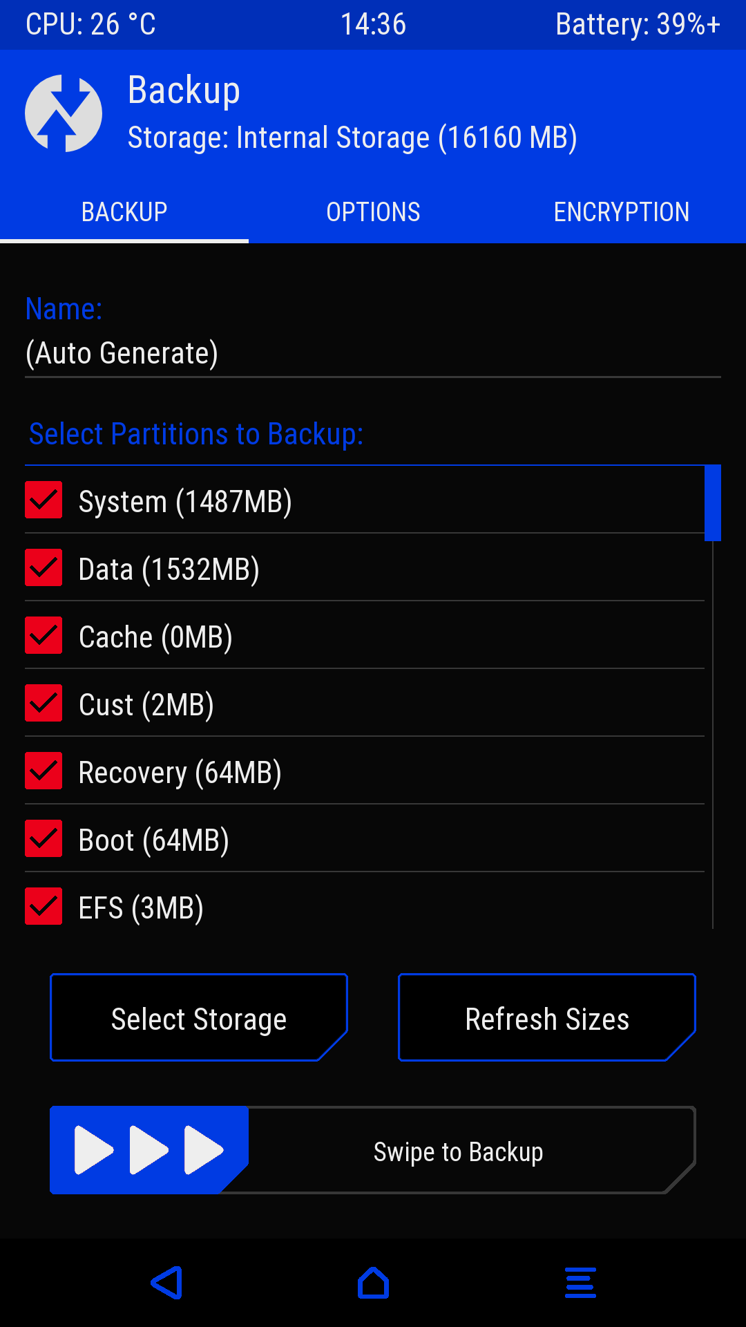The width and height of the screenshot is (746, 1327).
Task: Tap the TWRP logo icon
Action: coord(64,113)
